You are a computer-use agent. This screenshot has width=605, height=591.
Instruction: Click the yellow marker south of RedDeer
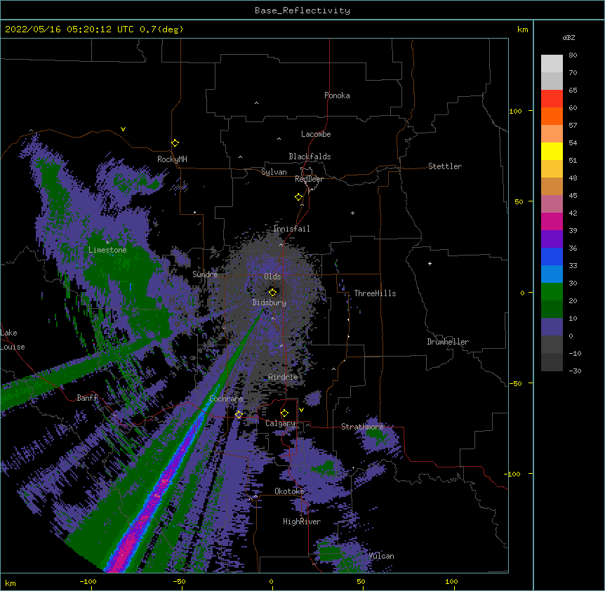pos(299,197)
